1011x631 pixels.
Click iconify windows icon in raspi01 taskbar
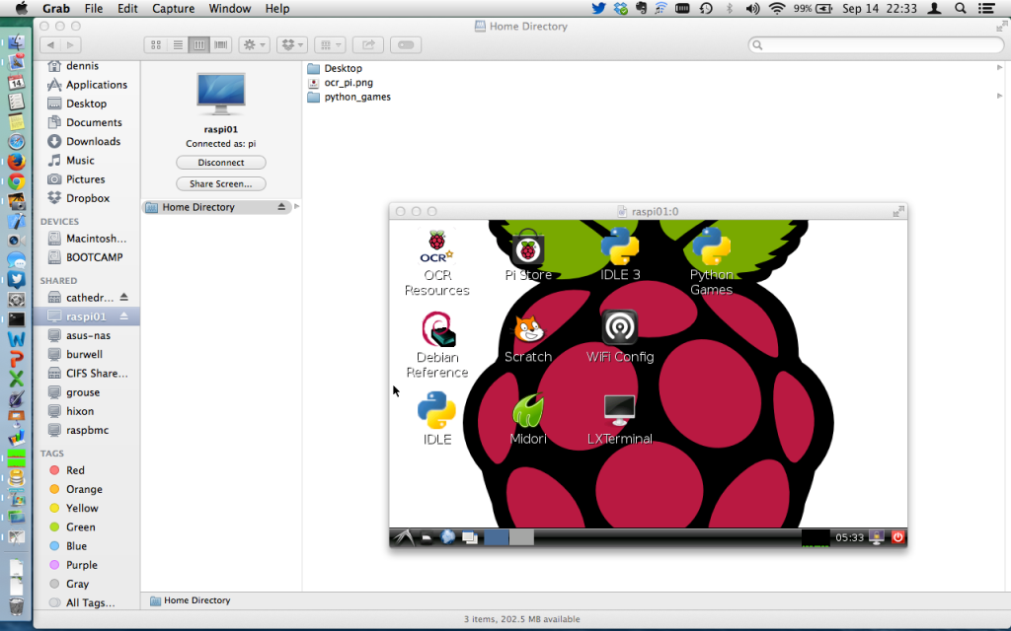tap(470, 537)
